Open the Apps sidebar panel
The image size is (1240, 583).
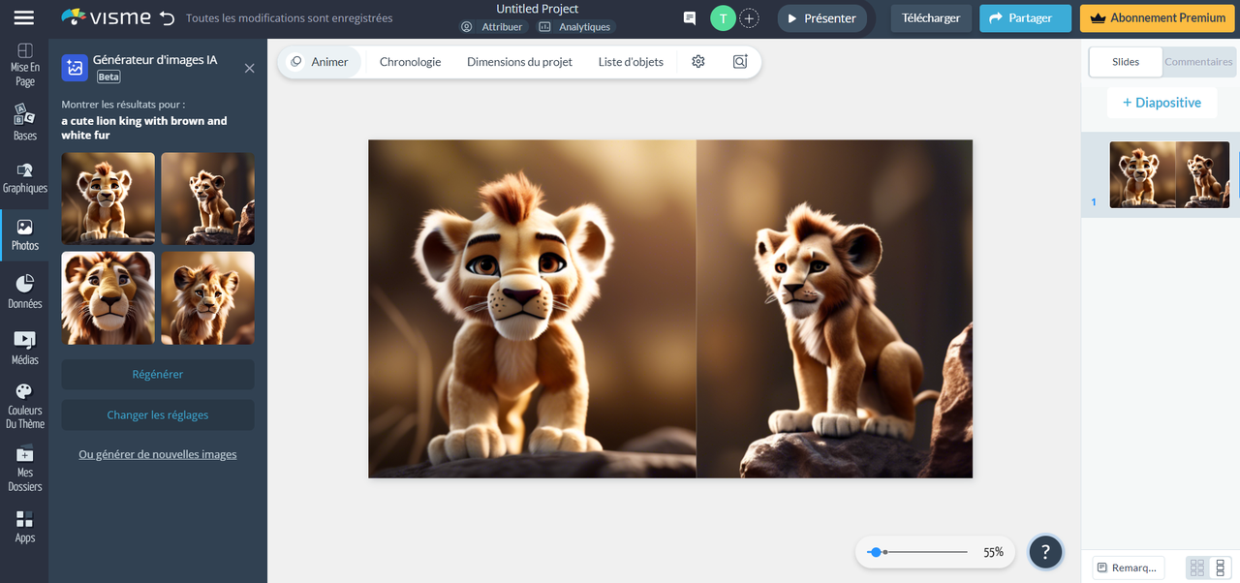[24, 527]
